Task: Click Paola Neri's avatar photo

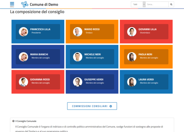Action: 132,57
